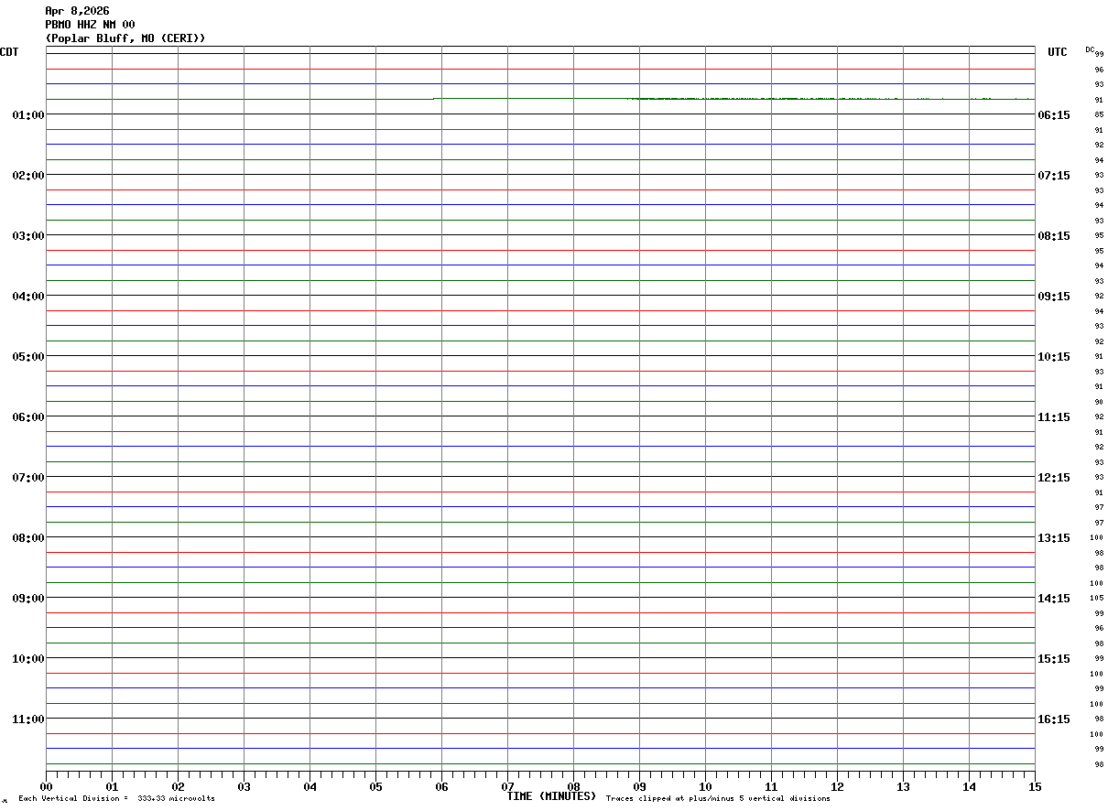Click the DC value 85

tap(1098, 114)
